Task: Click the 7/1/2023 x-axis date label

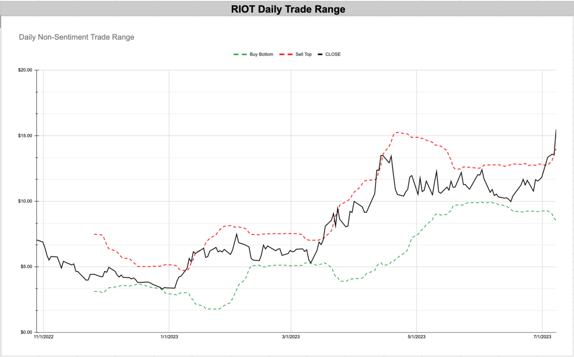Action: coord(542,337)
